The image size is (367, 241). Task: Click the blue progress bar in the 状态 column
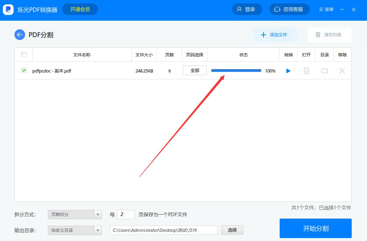click(x=236, y=71)
